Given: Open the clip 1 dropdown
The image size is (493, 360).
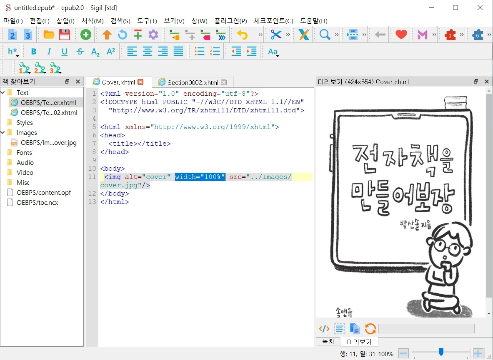Looking at the screenshot, I should tap(25, 68).
